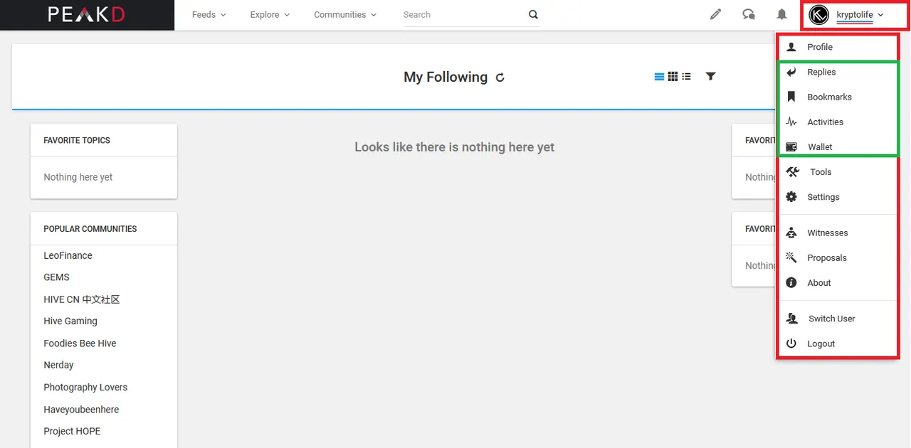Click the Activities pulse icon
The image size is (911, 448).
(x=791, y=122)
